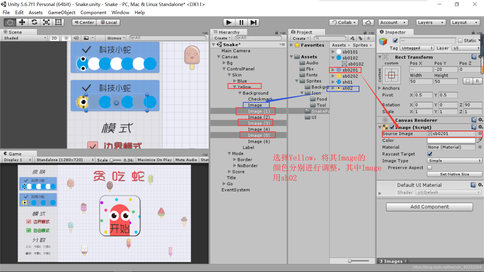Click the Pause button
The image size is (484, 272).
point(241,22)
